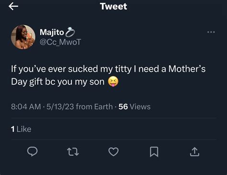Retweet using the arrows icon
227x175 pixels.
click(73, 152)
